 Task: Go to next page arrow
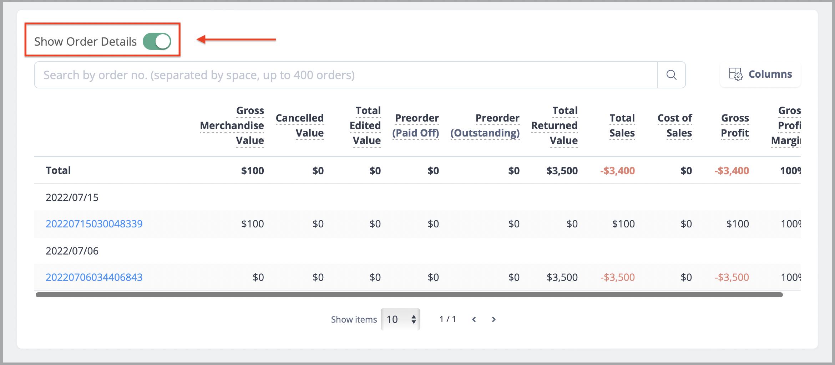pos(494,319)
